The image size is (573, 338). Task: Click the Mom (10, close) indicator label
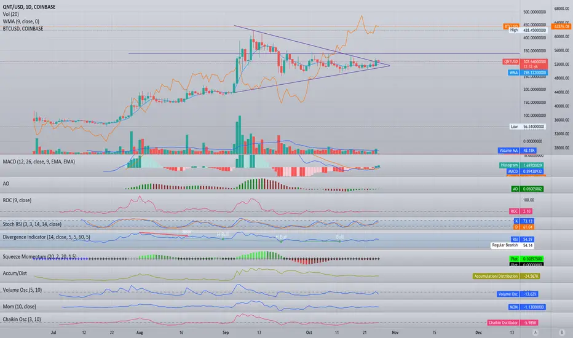(20, 306)
